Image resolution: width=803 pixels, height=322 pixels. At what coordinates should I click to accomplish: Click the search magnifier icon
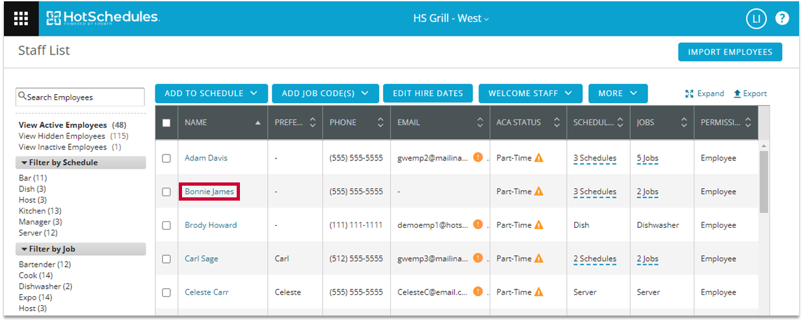[23, 96]
